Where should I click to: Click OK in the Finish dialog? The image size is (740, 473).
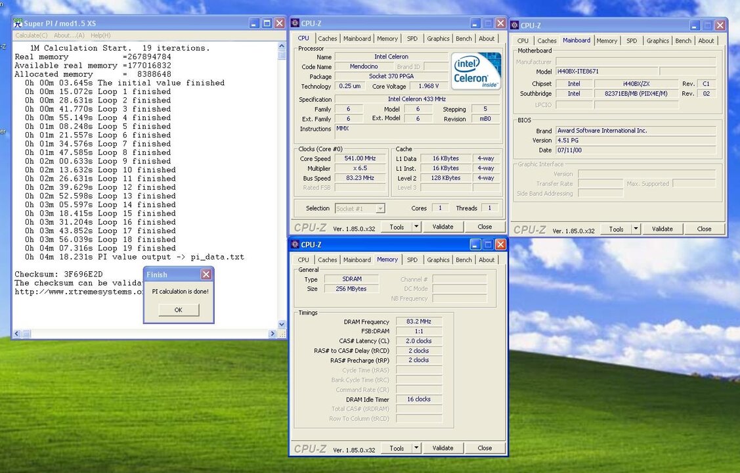(x=179, y=309)
